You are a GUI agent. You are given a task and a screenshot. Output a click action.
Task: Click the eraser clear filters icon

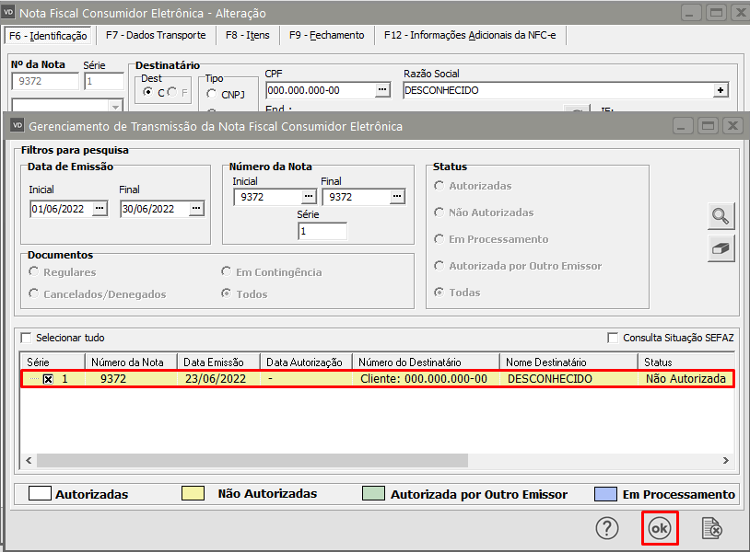tap(721, 248)
